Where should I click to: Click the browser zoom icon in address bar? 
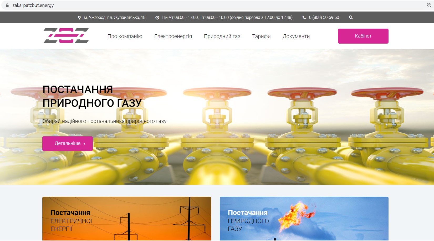coord(429,5)
